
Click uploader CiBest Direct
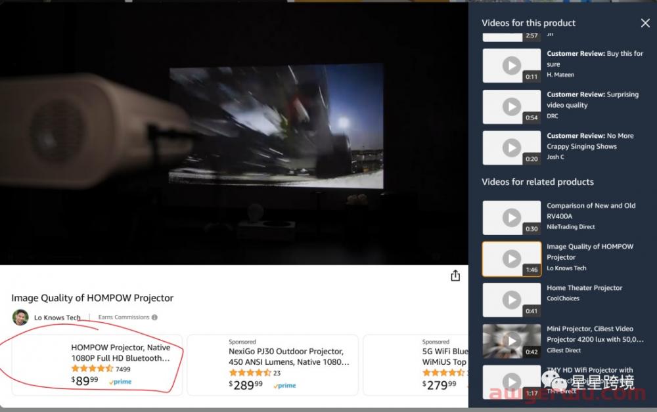pyautogui.click(x=564, y=350)
